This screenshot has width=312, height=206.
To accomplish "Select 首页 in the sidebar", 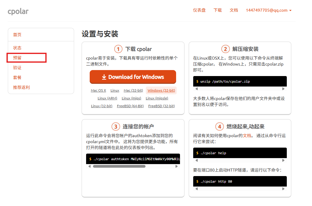I will (x=17, y=35).
